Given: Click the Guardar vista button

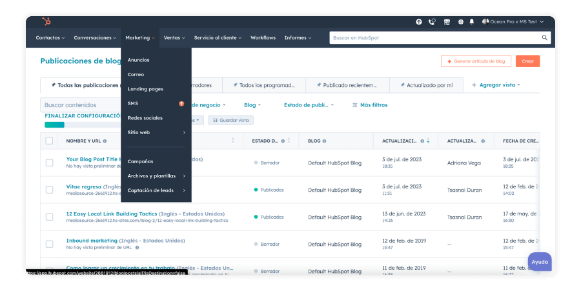Looking at the screenshot, I should tap(231, 120).
